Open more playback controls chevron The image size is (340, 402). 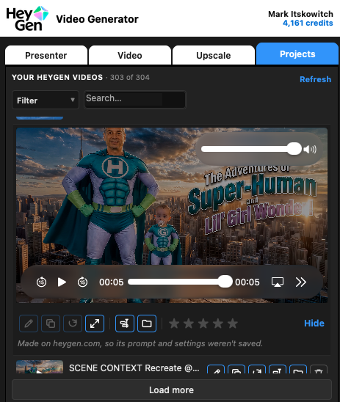tap(301, 282)
